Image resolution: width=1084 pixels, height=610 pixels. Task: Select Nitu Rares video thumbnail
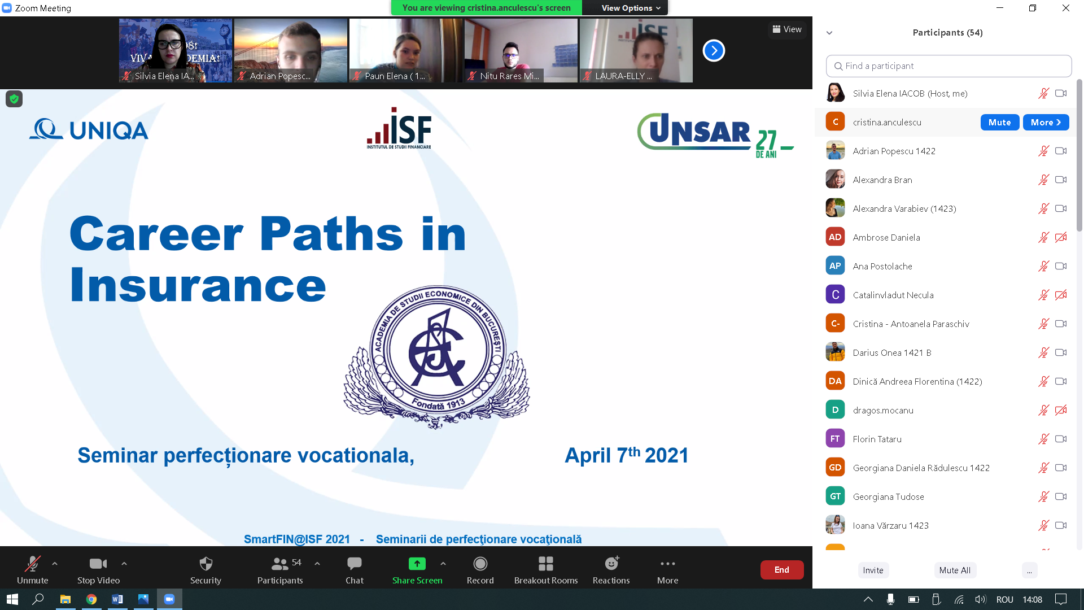click(x=521, y=50)
